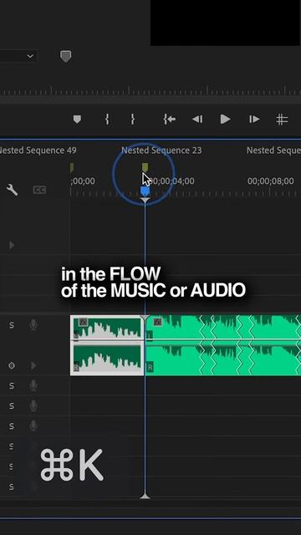Image resolution: width=301 pixels, height=535 pixels.
Task: Click the fx badge on the green clip
Action: point(158,322)
